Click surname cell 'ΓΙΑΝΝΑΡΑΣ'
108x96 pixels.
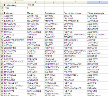coord(15,29)
